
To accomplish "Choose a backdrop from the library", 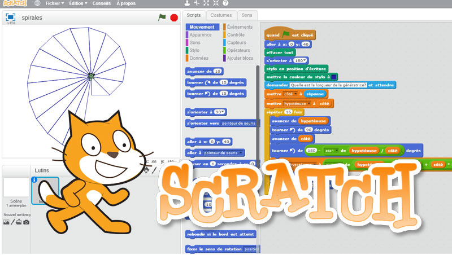I will 6,222.
